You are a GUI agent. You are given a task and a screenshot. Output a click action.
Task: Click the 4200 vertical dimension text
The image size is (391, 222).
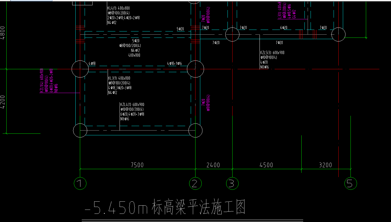coord(3,102)
